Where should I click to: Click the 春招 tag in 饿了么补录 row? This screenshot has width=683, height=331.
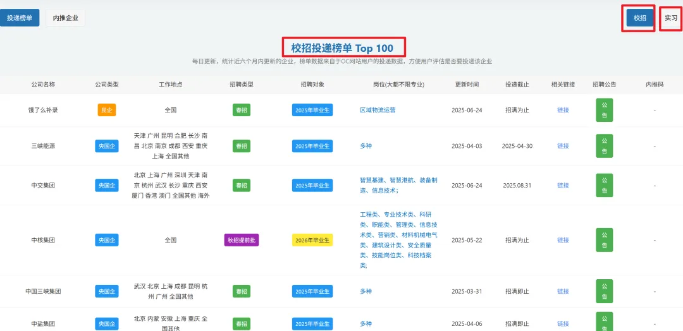tap(242, 110)
